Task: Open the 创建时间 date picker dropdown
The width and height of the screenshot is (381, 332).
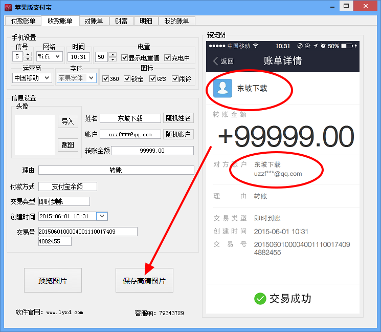Action: pos(102,216)
